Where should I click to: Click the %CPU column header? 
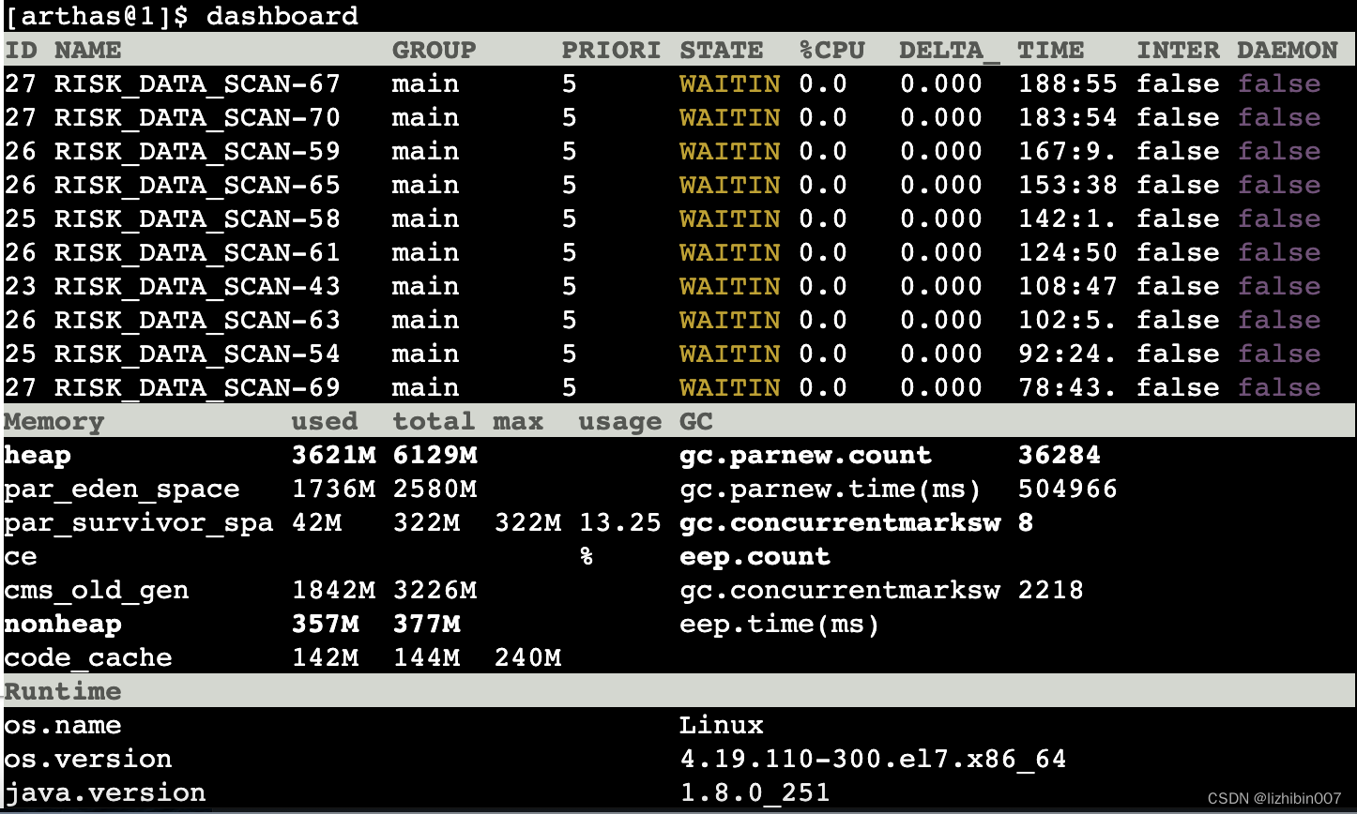(x=831, y=50)
